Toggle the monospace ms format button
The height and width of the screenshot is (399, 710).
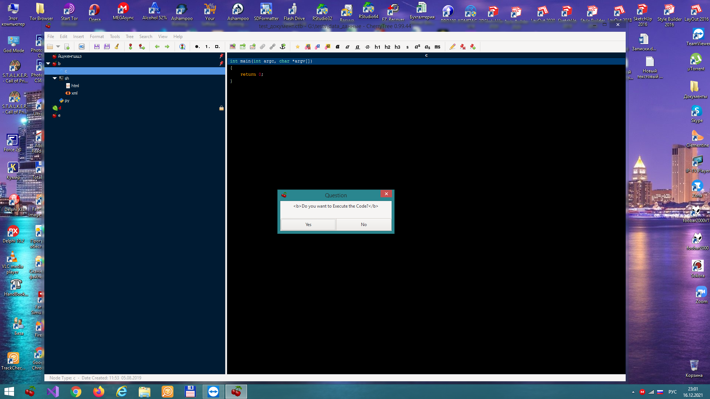coord(437,47)
